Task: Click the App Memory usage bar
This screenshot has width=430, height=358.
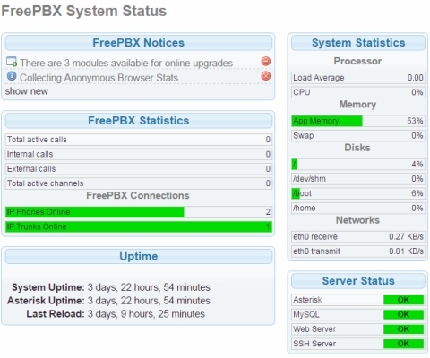Action: click(x=327, y=121)
